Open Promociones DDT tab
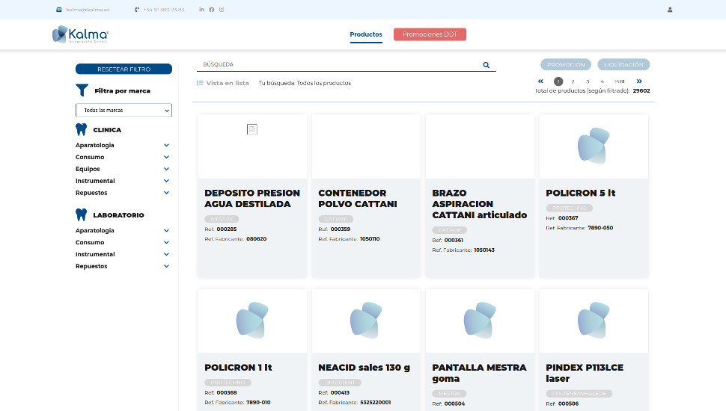726x411 pixels. point(430,34)
